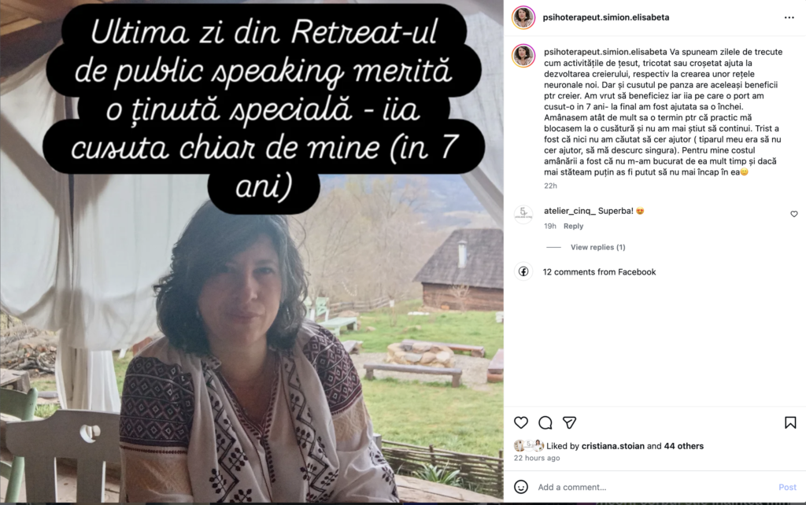
Task: Open the emoji picker smiley icon
Action: pyautogui.click(x=521, y=486)
